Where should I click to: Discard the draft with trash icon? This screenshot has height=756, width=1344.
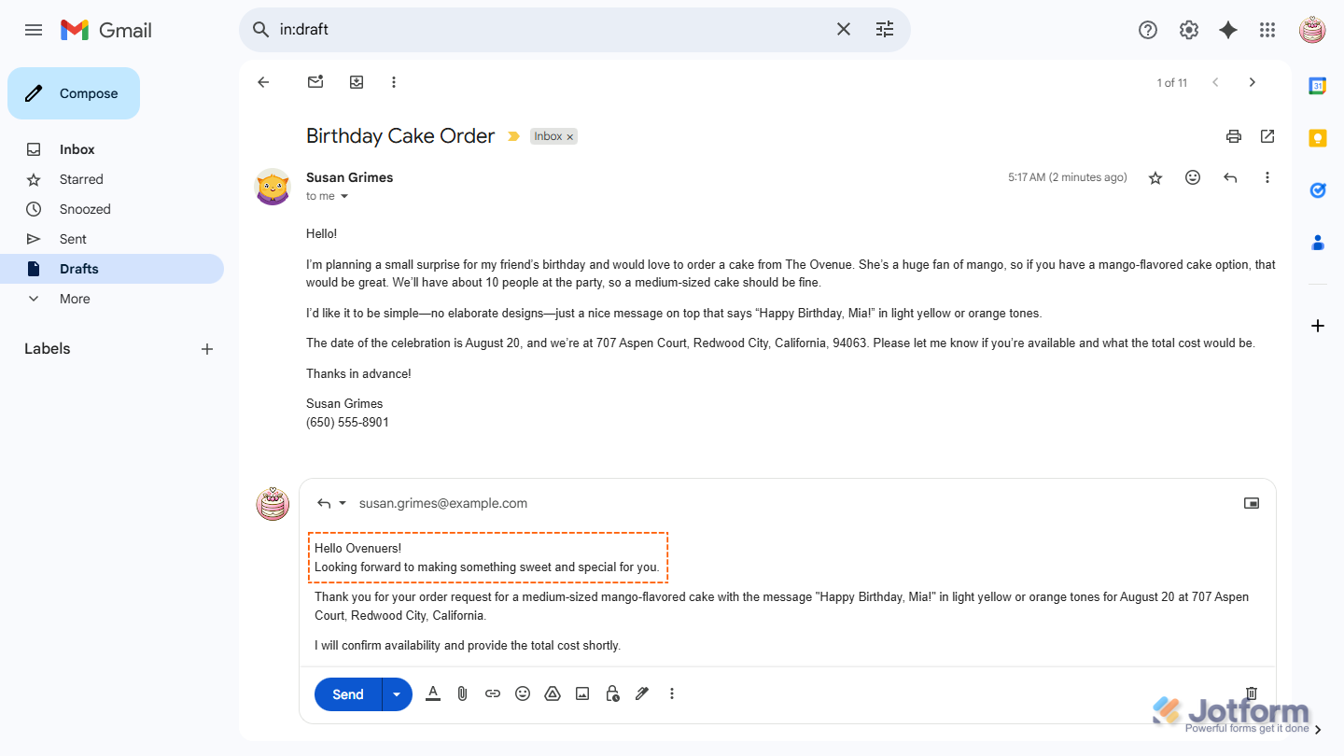point(1252,693)
